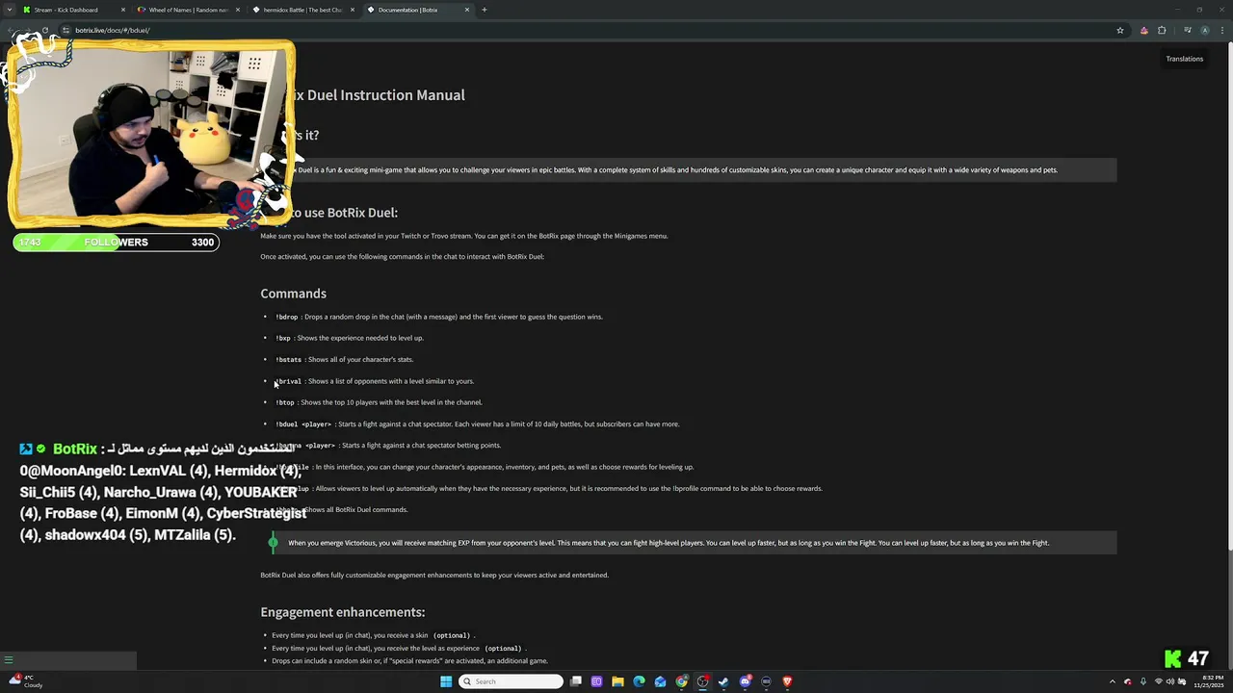Close the Wheel of Names tab
This screenshot has height=693, width=1233.
coord(238,10)
